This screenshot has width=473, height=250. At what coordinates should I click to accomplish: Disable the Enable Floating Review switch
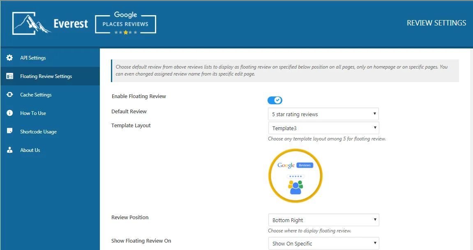click(275, 100)
